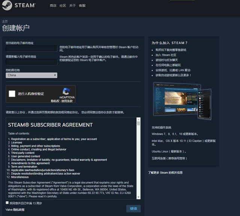This screenshot has height=216, width=240.
Task: Click the Ubuntu Linux requirement line
Action: pyautogui.click(x=169, y=152)
